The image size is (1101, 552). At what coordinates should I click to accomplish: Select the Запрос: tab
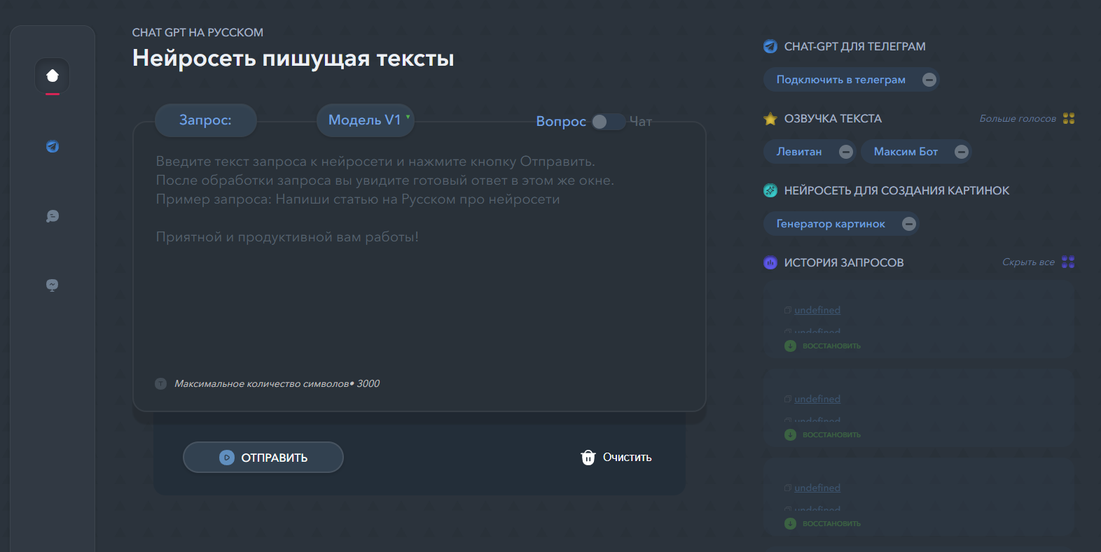point(205,120)
